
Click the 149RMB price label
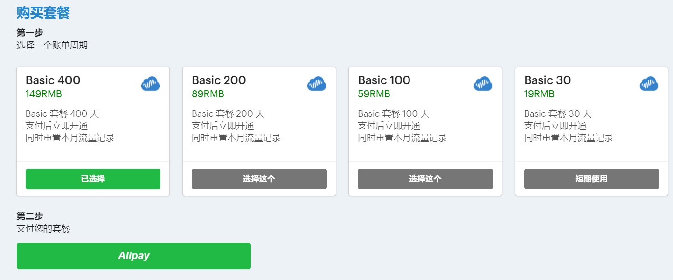[x=44, y=94]
